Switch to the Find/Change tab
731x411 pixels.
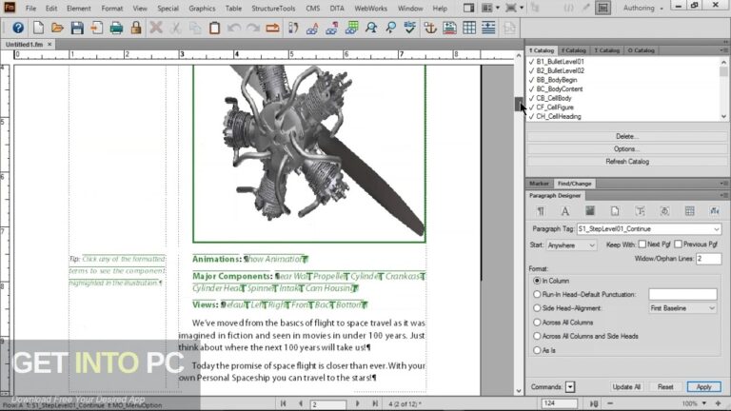[x=574, y=184]
